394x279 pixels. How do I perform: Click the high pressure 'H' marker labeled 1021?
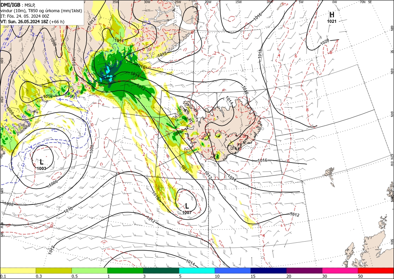coord(332,15)
